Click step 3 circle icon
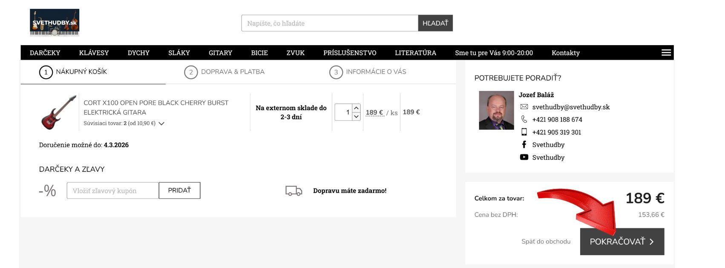The height and width of the screenshot is (268, 725). (336, 72)
